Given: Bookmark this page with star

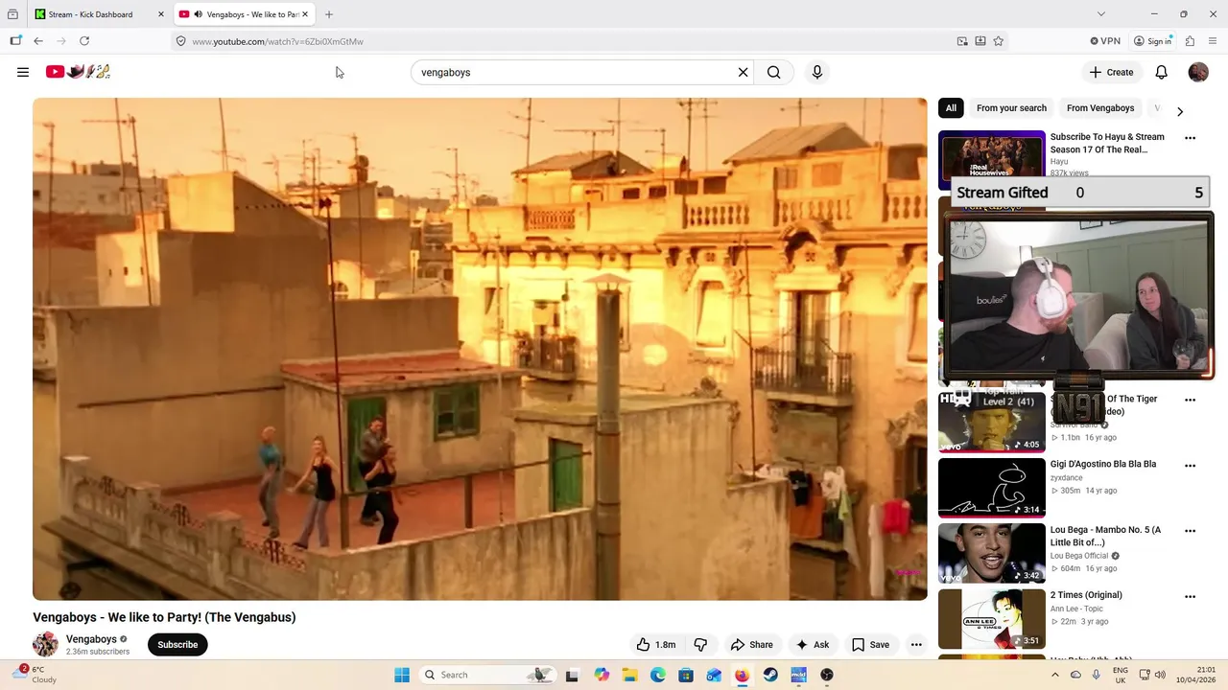Looking at the screenshot, I should pos(999,41).
